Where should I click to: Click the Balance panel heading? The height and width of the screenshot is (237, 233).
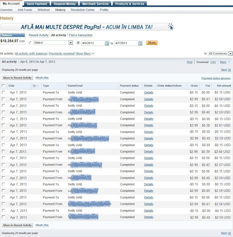coord(13,35)
